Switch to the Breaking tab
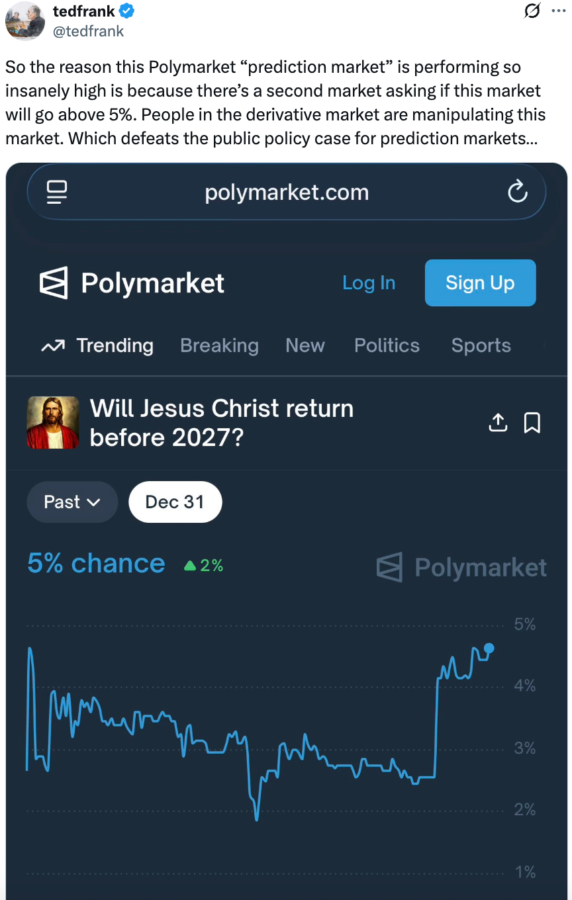 (x=219, y=345)
